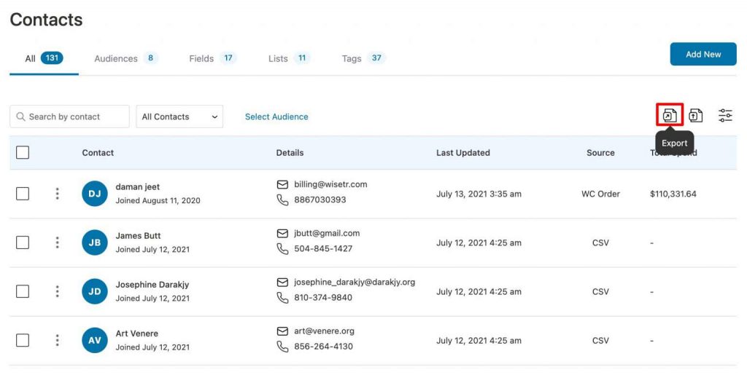Click the phone icon beside 504-845-1427
Screen dimensions: 747x375
pyautogui.click(x=282, y=249)
